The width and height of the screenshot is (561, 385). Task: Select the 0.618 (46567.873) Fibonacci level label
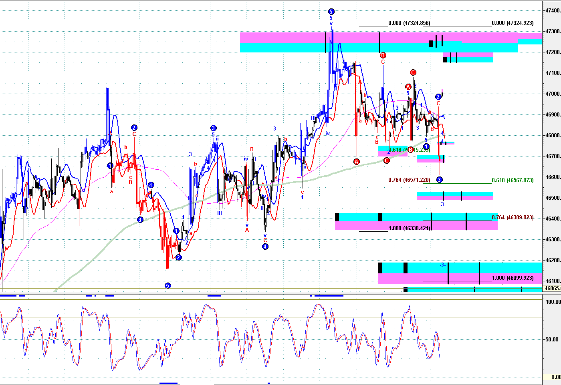(513, 180)
